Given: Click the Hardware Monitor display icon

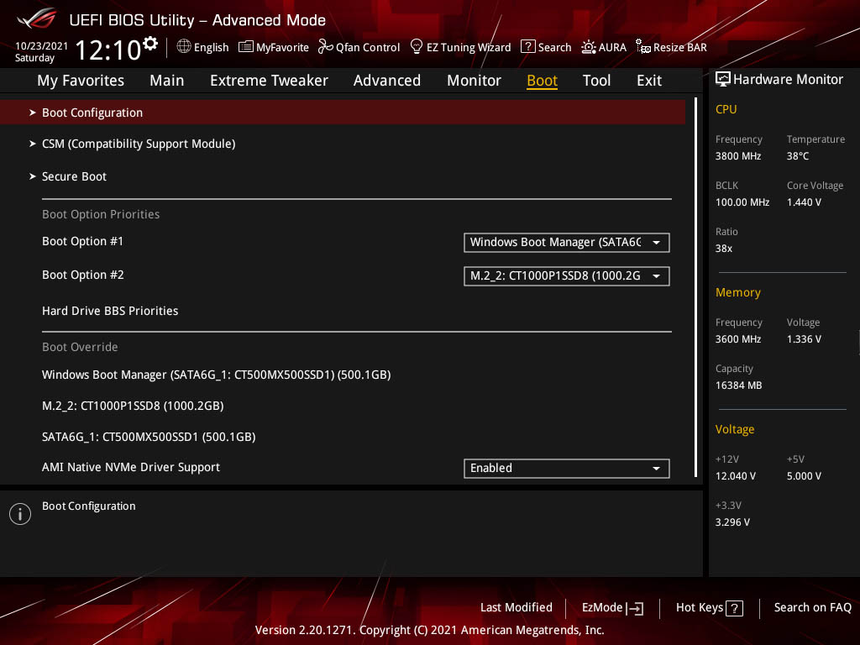Looking at the screenshot, I should [x=723, y=80].
